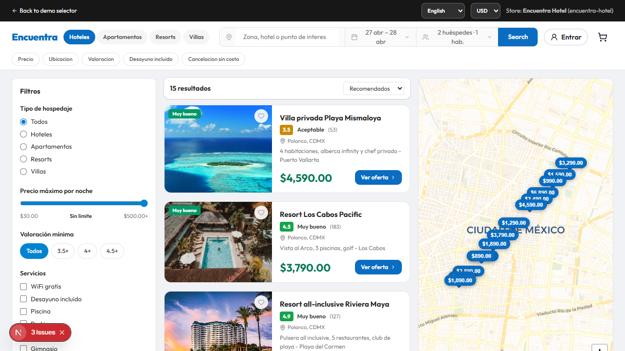
Task: Open the English language dropdown
Action: tap(443, 11)
